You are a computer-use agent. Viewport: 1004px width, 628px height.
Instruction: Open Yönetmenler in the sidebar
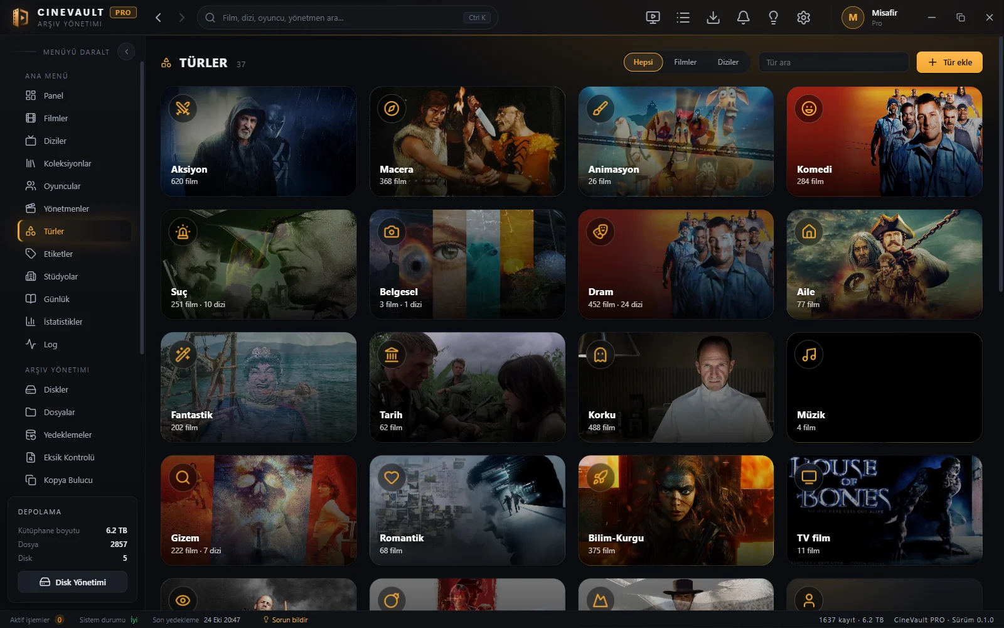point(75,208)
